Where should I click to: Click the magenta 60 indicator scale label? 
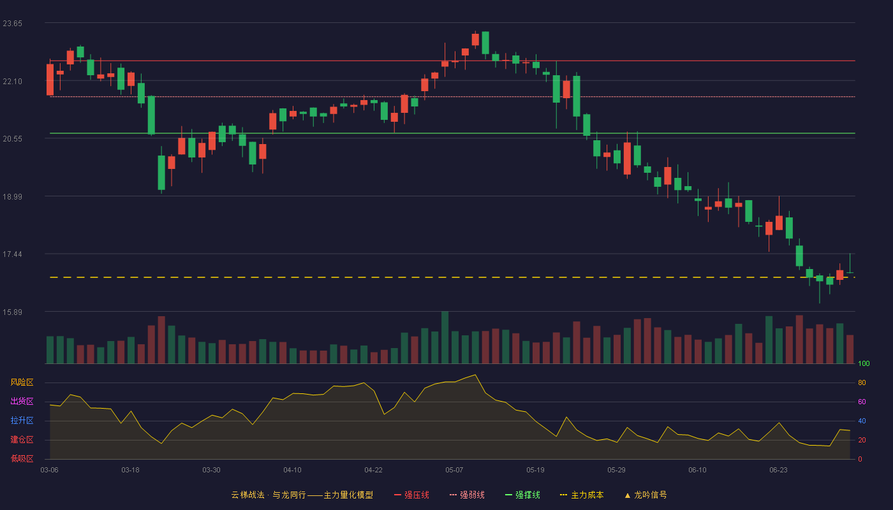pos(862,402)
